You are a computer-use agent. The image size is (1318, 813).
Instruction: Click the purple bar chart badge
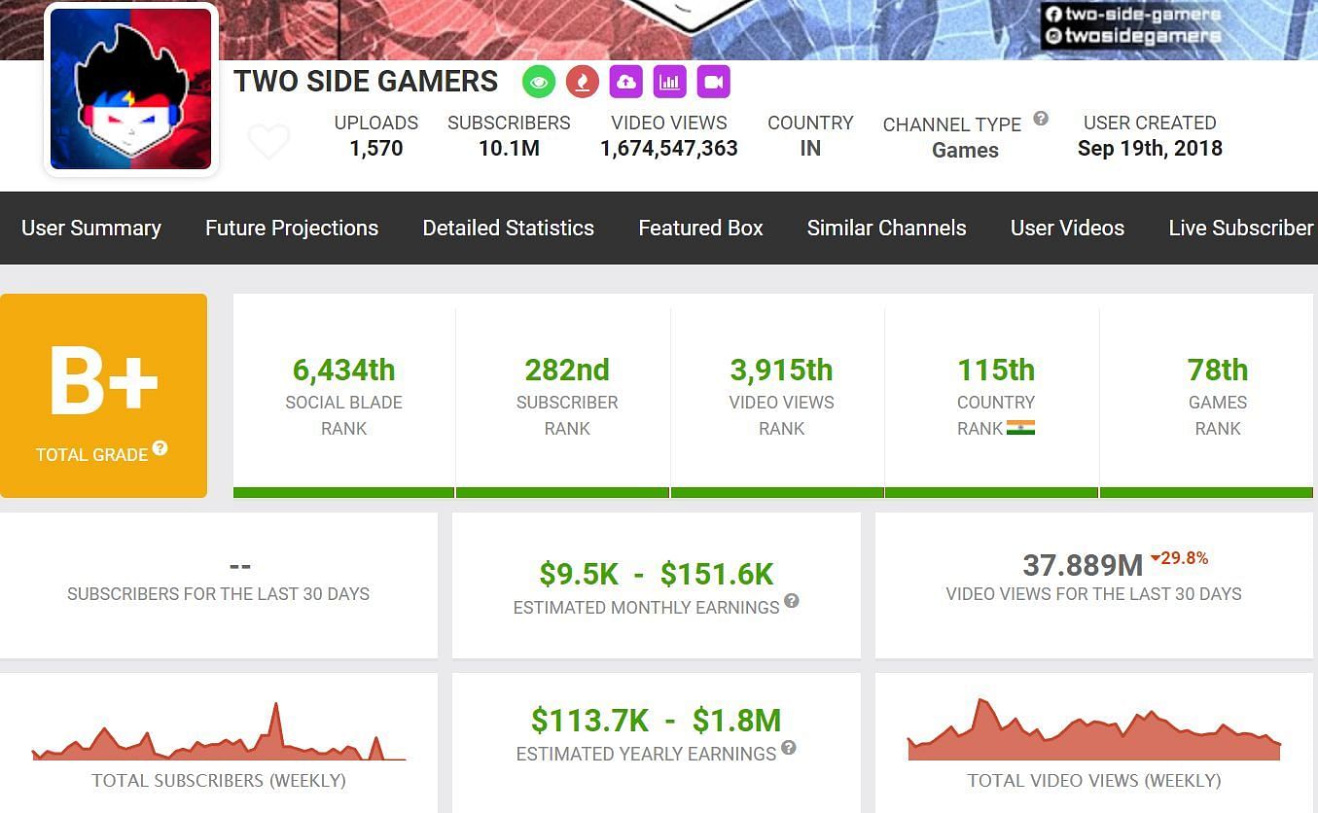click(x=669, y=82)
